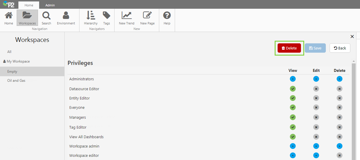Toggle Everyone Delete privilege

[340, 107]
